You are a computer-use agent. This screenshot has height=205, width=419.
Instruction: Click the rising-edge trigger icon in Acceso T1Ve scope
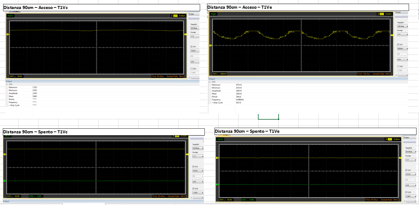(378, 14)
